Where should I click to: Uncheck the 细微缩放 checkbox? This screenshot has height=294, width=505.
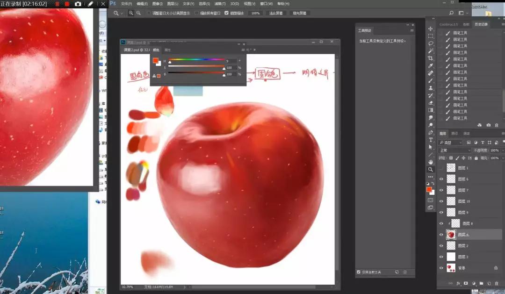pyautogui.click(x=227, y=13)
